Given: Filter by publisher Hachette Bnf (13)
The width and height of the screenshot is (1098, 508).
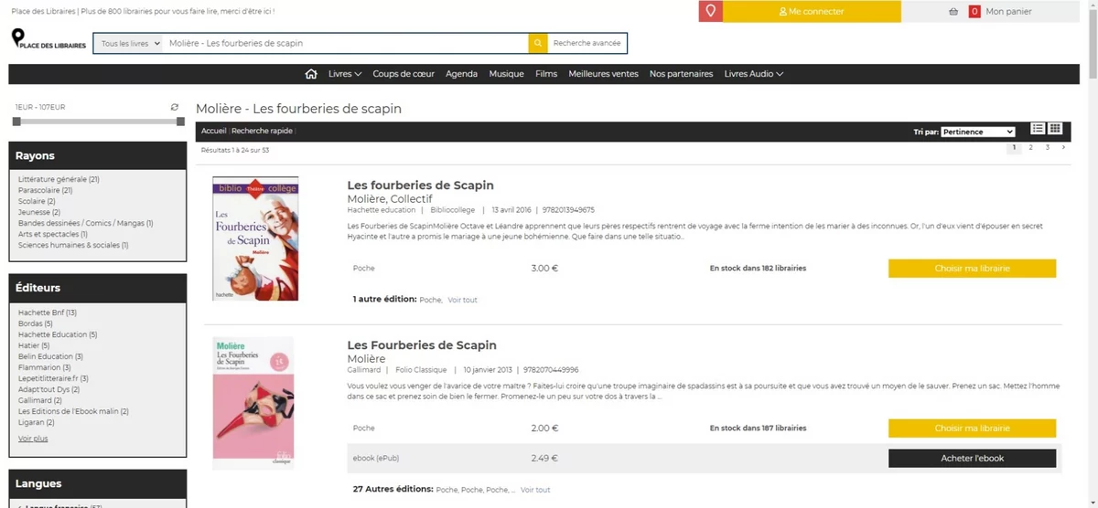Looking at the screenshot, I should (x=48, y=312).
